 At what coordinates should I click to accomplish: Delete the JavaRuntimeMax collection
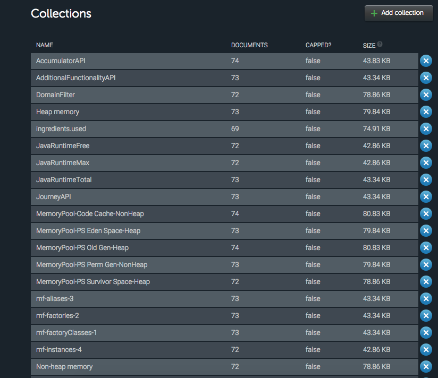point(426,162)
